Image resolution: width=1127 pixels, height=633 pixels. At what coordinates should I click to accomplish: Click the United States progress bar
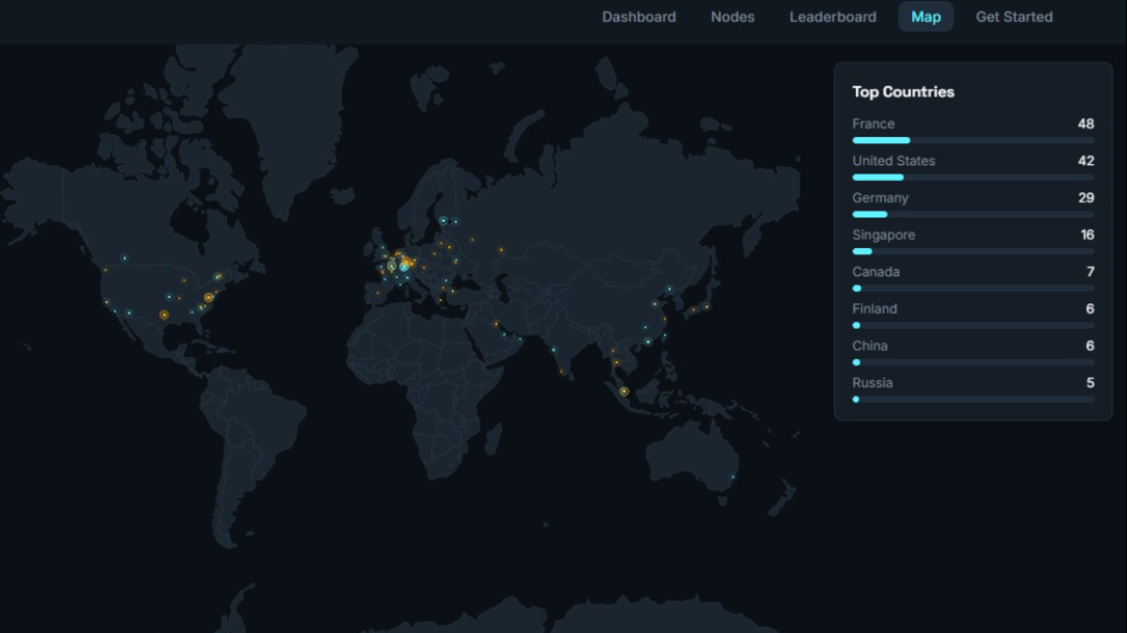(973, 178)
